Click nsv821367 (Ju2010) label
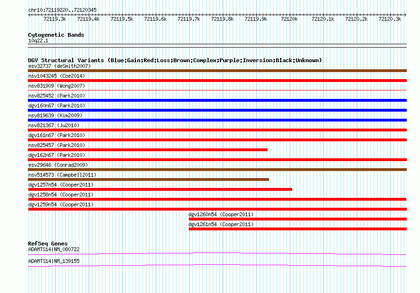The image size is (420, 293). [x=54, y=125]
